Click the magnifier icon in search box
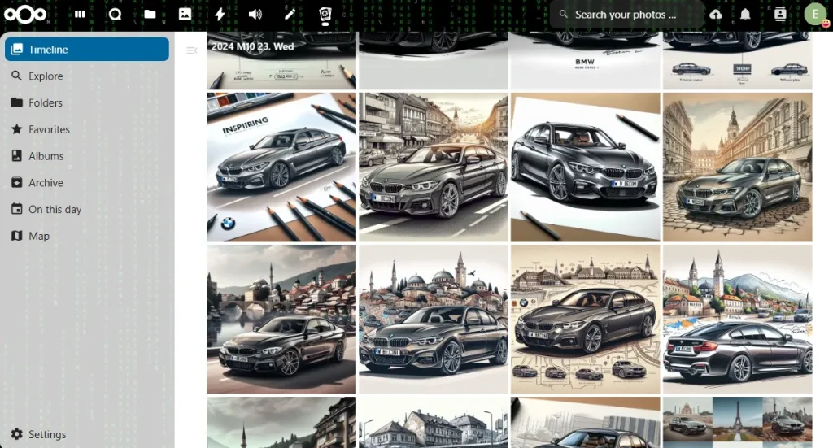Image resolution: width=833 pixels, height=448 pixels. [564, 15]
